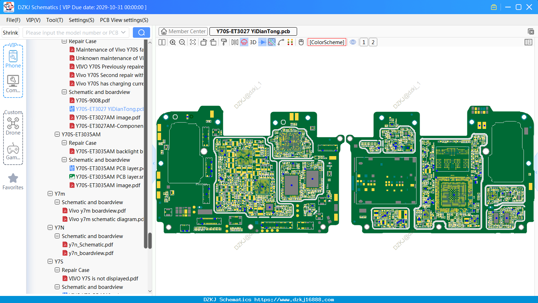The image size is (538, 303).
Task: Collapse Repair Case under Y70S-ET3035AM
Action: (64, 143)
